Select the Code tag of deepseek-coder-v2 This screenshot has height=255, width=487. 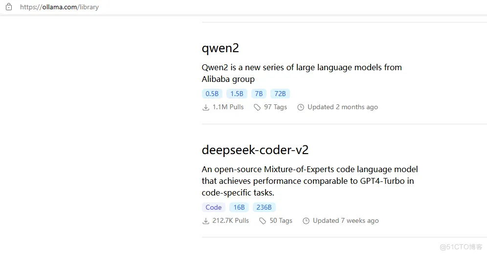click(x=214, y=207)
